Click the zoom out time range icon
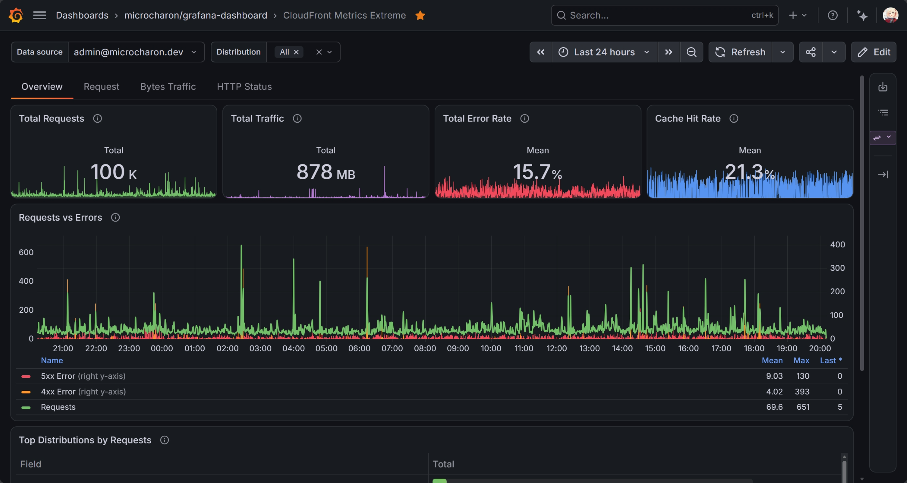907x483 pixels. pos(691,52)
